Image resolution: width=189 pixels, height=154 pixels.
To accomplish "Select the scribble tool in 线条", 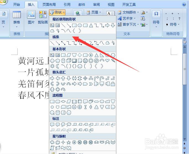I will (x=113, y=43).
